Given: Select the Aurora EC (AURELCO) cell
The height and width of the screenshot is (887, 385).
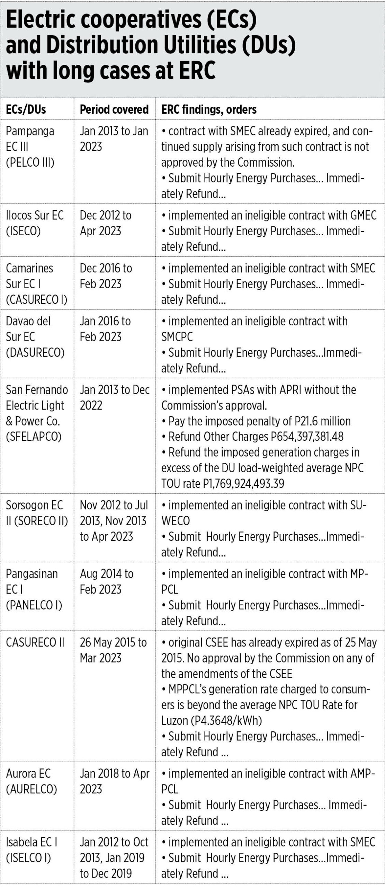Looking at the screenshot, I should (31, 781).
